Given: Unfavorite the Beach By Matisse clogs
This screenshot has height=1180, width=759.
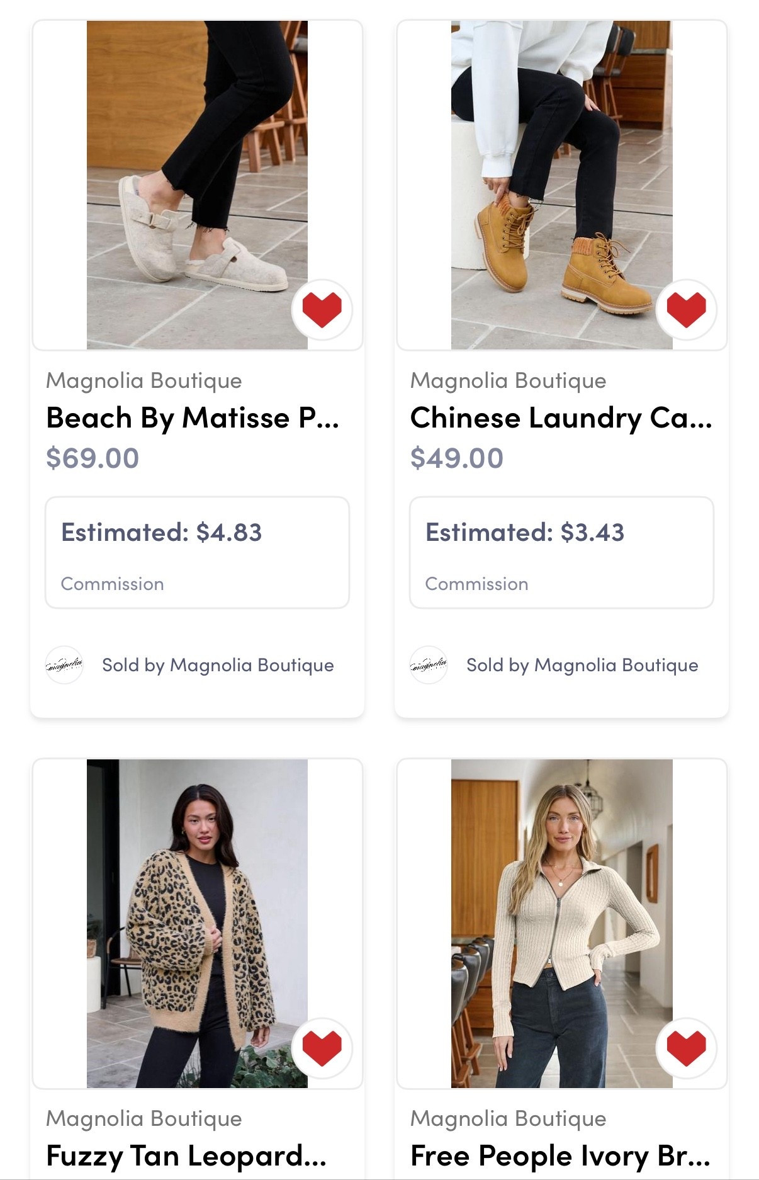Looking at the screenshot, I should click(x=322, y=308).
